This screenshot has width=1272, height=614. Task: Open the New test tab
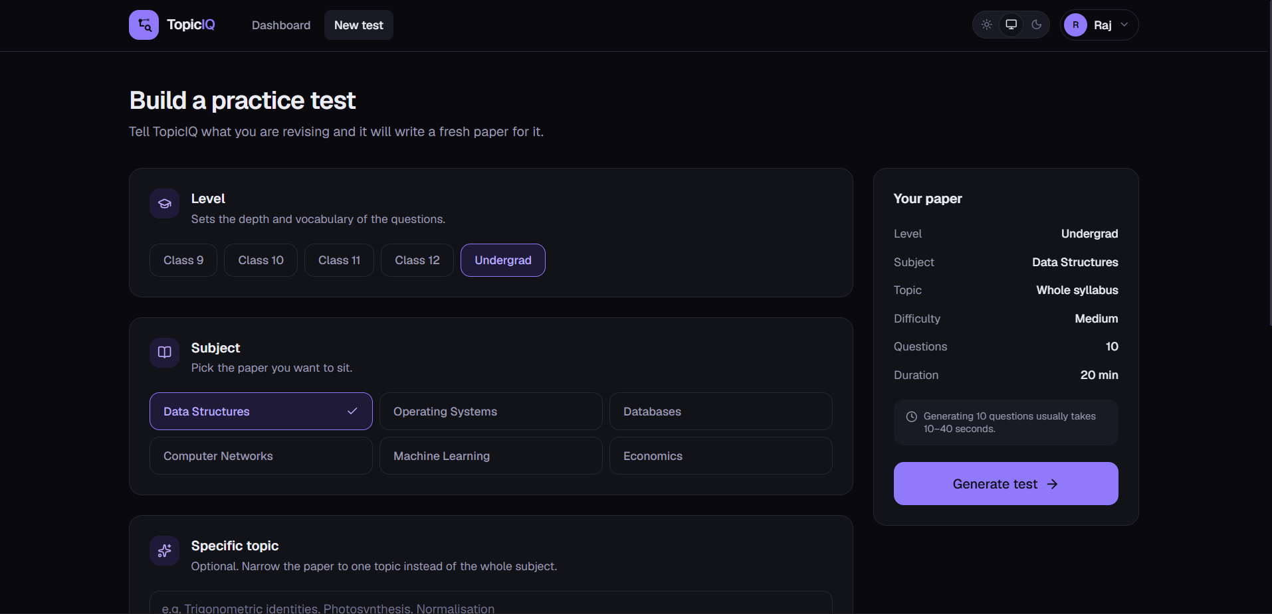click(359, 25)
